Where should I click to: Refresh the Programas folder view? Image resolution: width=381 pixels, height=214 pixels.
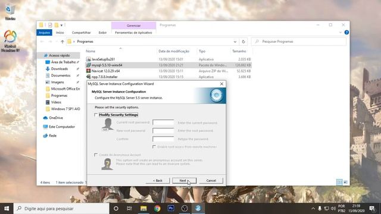(243, 42)
